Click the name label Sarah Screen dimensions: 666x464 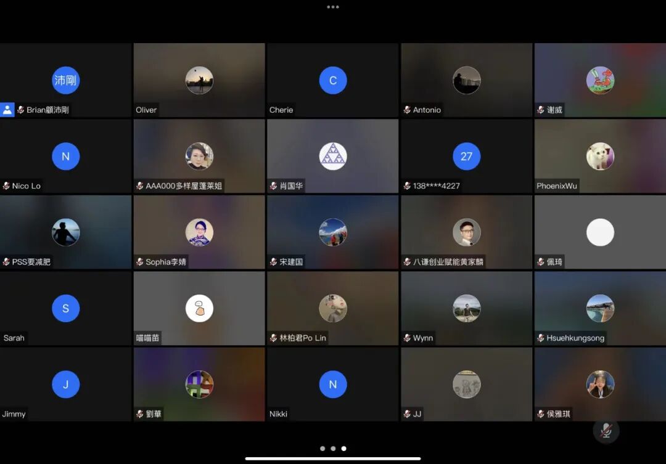click(14, 338)
